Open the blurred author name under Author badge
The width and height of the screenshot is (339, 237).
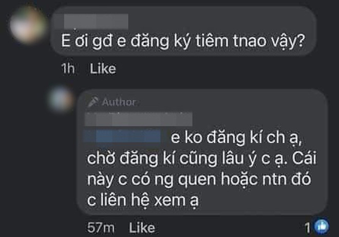(x=139, y=119)
